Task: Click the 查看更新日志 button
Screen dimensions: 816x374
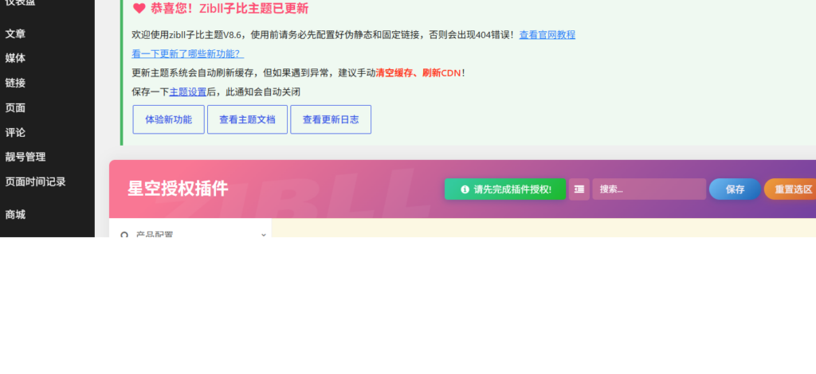Action: (x=331, y=119)
